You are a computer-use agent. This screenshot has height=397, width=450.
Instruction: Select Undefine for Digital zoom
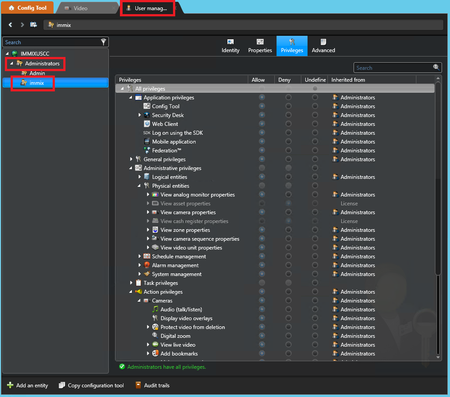[315, 336]
